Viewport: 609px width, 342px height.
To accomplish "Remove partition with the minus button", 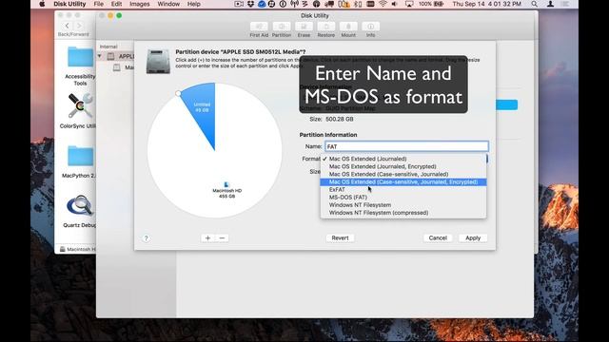I will [x=222, y=238].
